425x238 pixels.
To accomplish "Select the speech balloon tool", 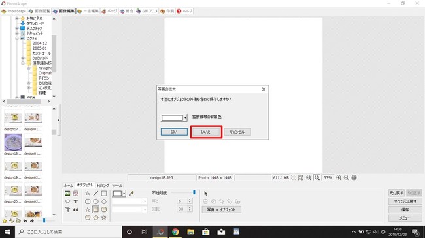I will [x=67, y=201].
